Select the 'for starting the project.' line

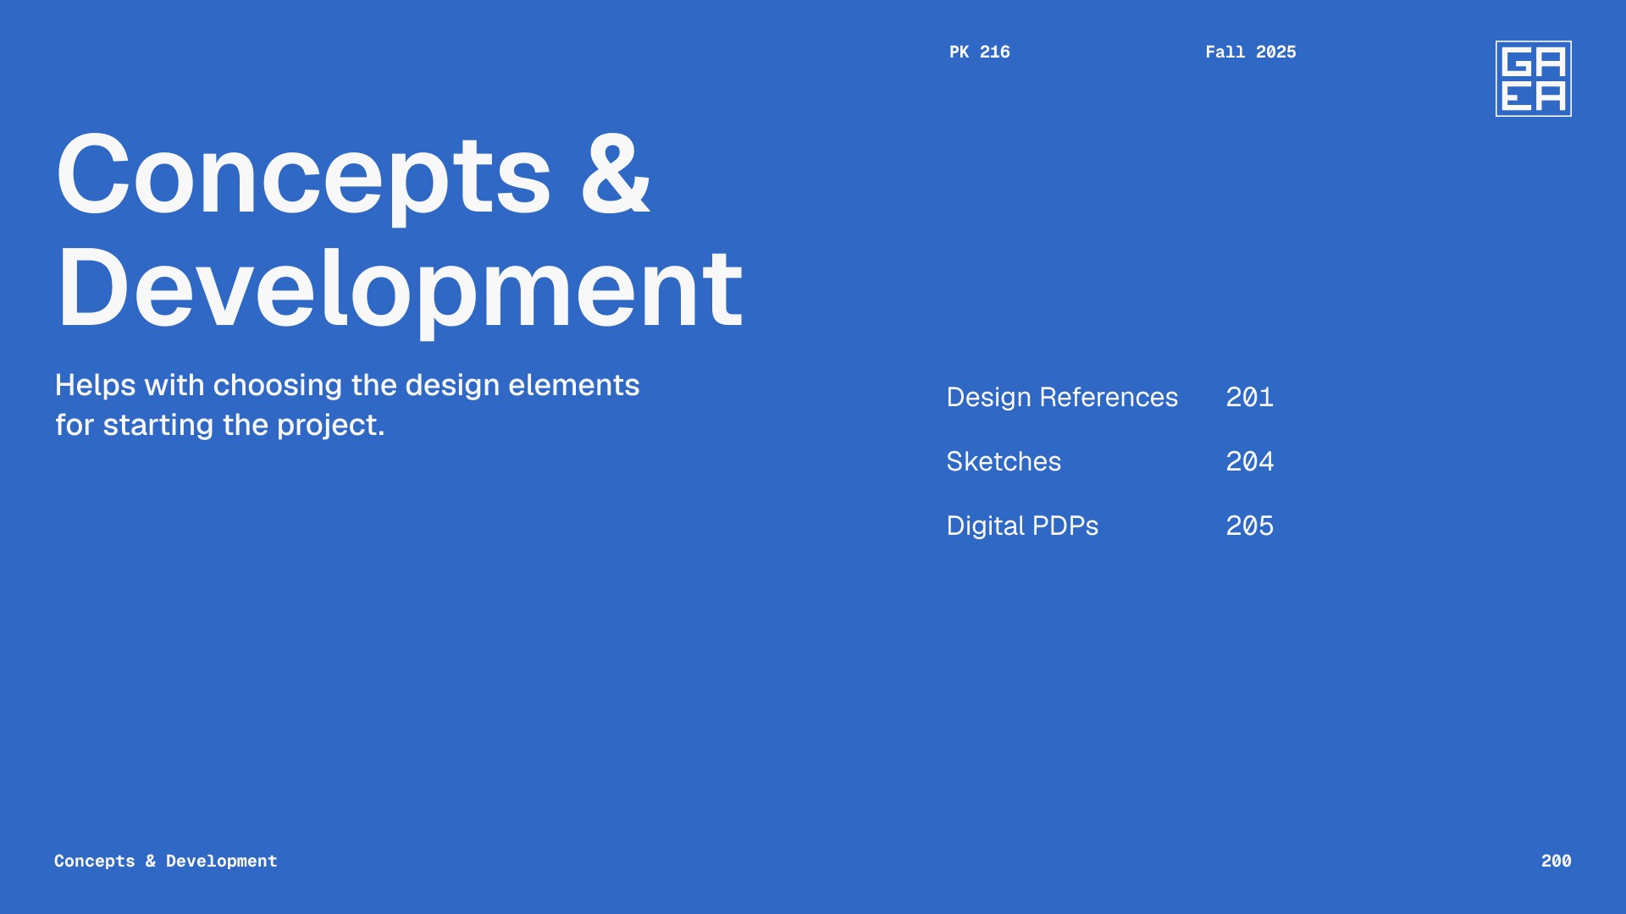click(219, 425)
